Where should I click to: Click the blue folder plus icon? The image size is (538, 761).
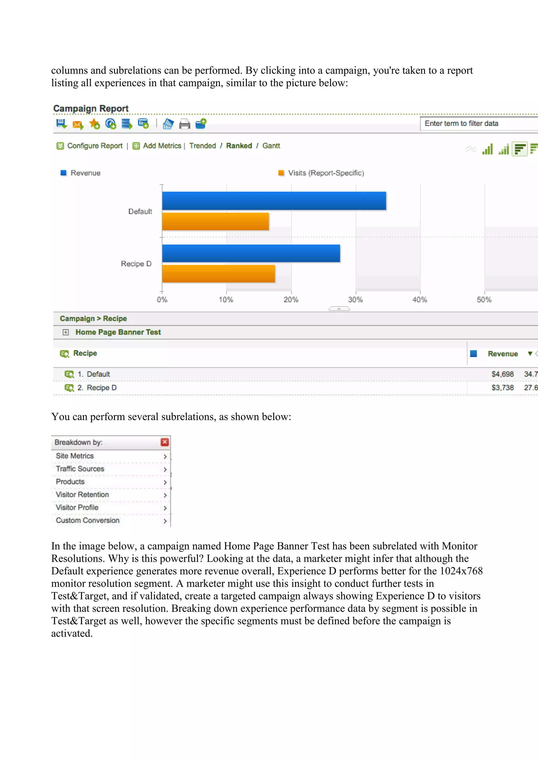click(x=201, y=124)
